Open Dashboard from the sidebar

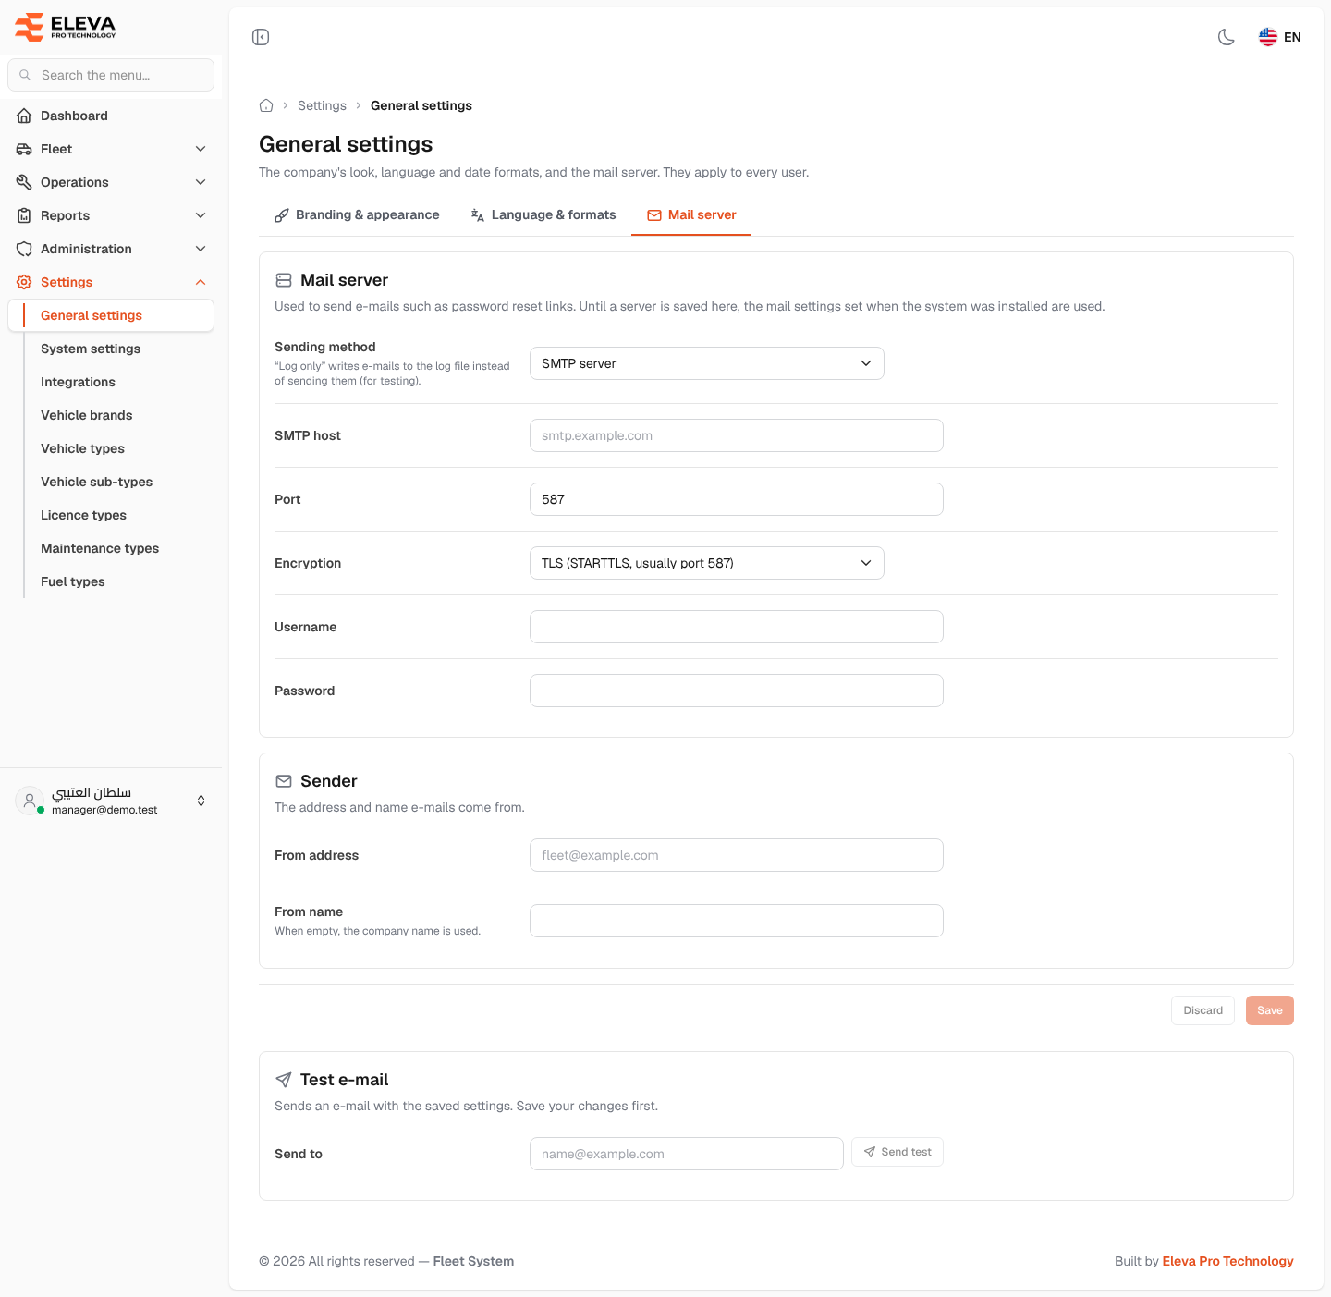coord(111,116)
